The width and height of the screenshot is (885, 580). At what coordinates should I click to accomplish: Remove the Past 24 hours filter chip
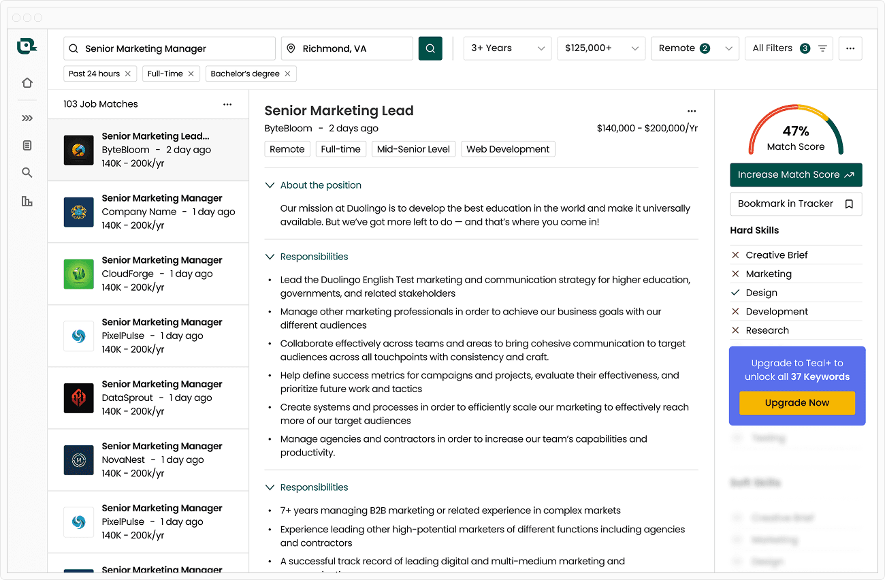click(x=128, y=74)
